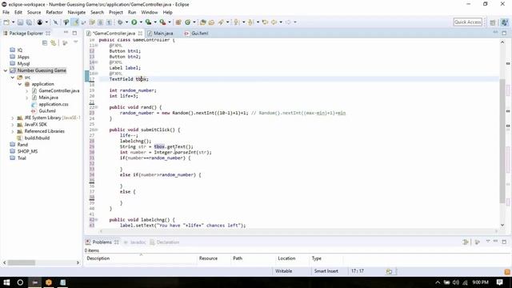This screenshot has height=288, width=512.
Task: Switch to Gui.fxml editor tab
Action: click(x=196, y=34)
